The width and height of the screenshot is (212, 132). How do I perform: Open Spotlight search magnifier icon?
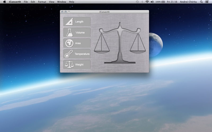201,2
